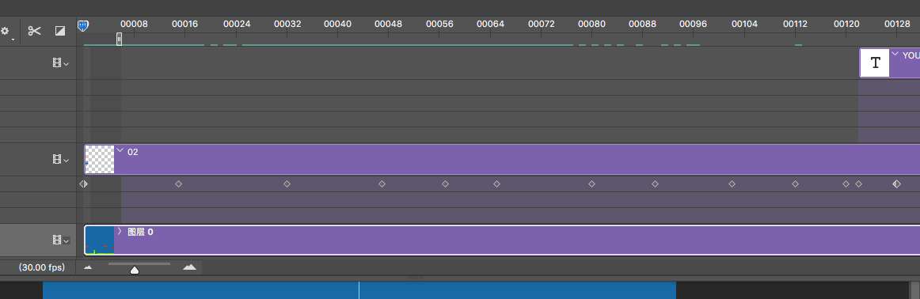Screen dimensions: 920x299
Task: Click ruler label 00120
Action: 846,24
